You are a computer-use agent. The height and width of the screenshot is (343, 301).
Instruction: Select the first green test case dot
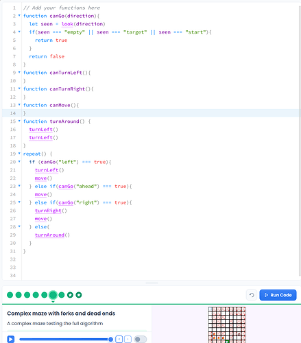tap(10, 295)
